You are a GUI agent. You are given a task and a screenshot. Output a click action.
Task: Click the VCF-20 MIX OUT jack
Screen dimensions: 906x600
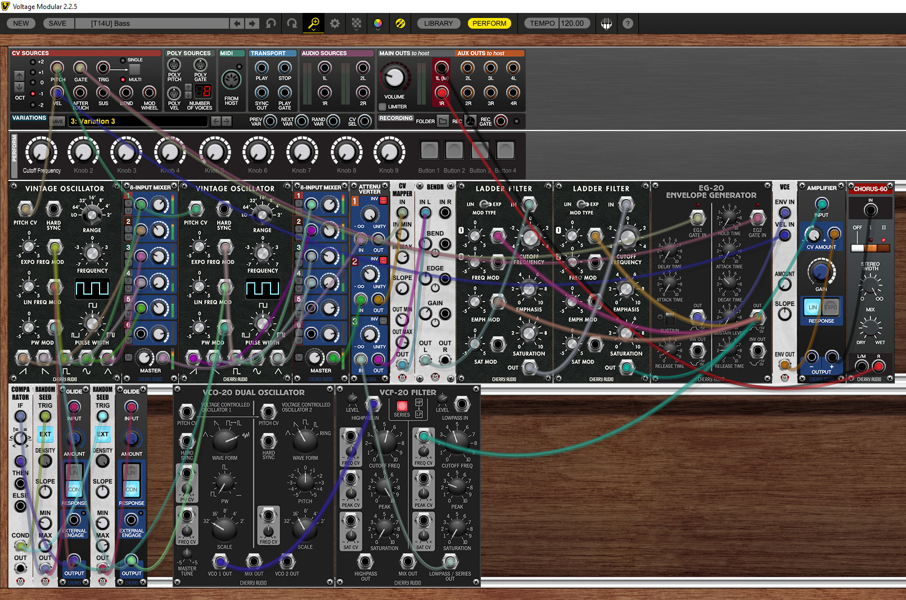408,561
